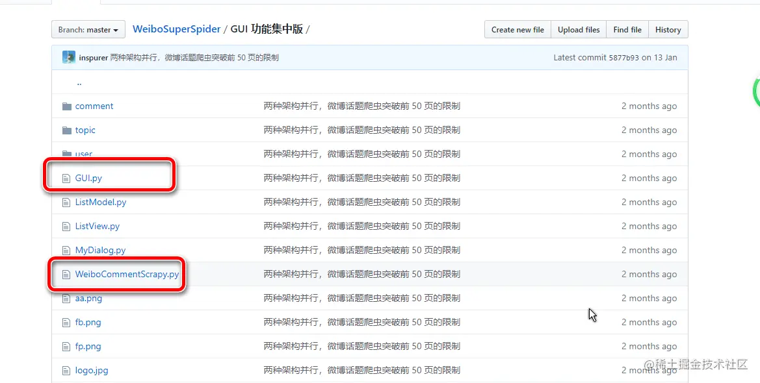Open the commit message in the topic row
This screenshot has width=760, height=383.
click(x=362, y=130)
